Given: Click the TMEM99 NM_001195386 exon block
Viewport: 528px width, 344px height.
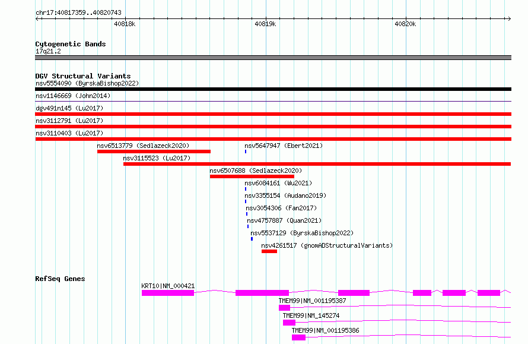Looking at the screenshot, I should (298, 337).
